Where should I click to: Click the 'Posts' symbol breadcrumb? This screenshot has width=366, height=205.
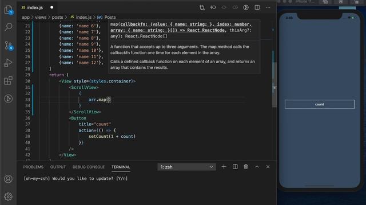tap(107, 17)
